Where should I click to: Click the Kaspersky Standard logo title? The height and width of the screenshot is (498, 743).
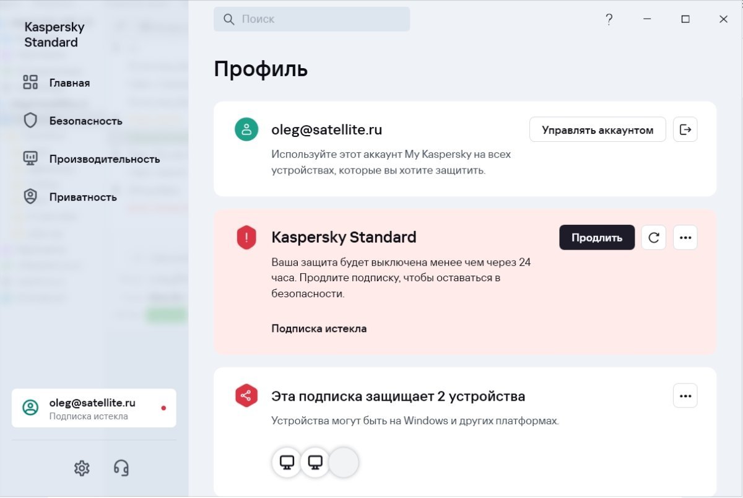coord(54,35)
